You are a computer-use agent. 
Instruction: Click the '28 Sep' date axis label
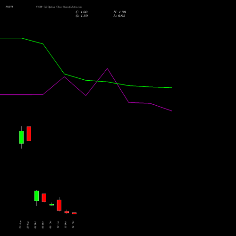pos(20,225)
